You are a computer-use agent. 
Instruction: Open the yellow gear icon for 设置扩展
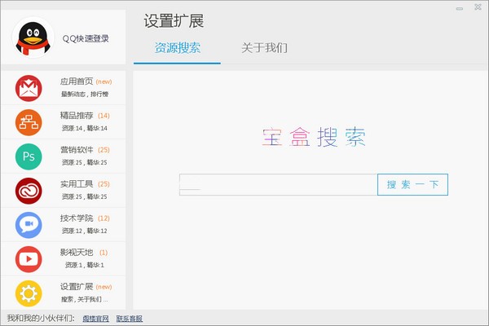[x=29, y=293]
